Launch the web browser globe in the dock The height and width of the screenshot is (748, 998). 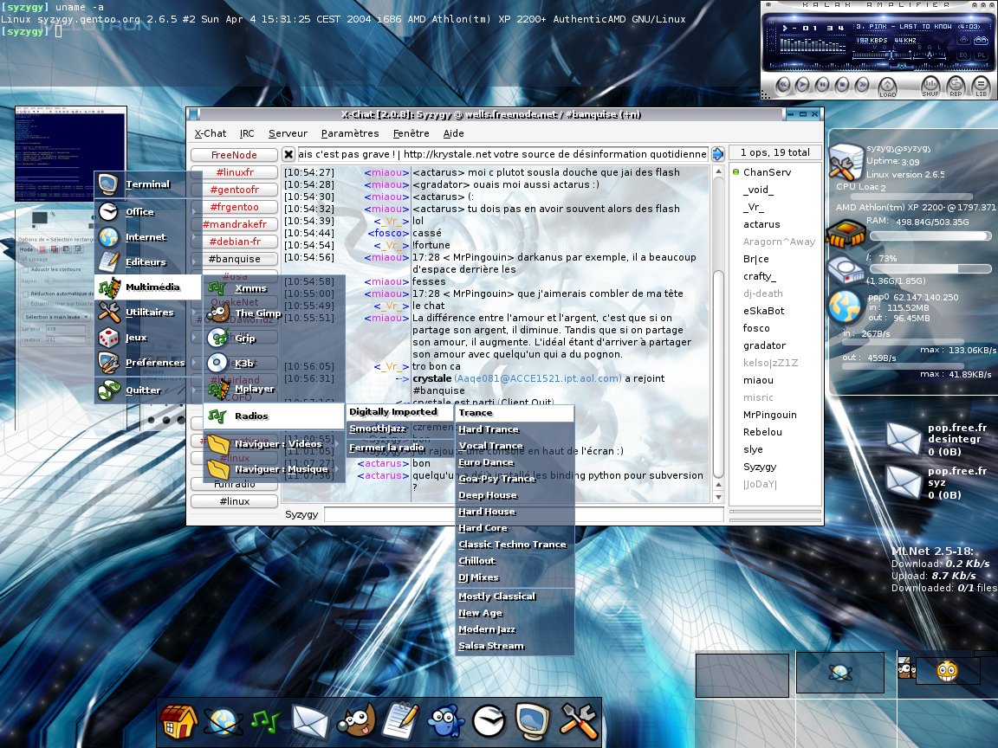222,723
